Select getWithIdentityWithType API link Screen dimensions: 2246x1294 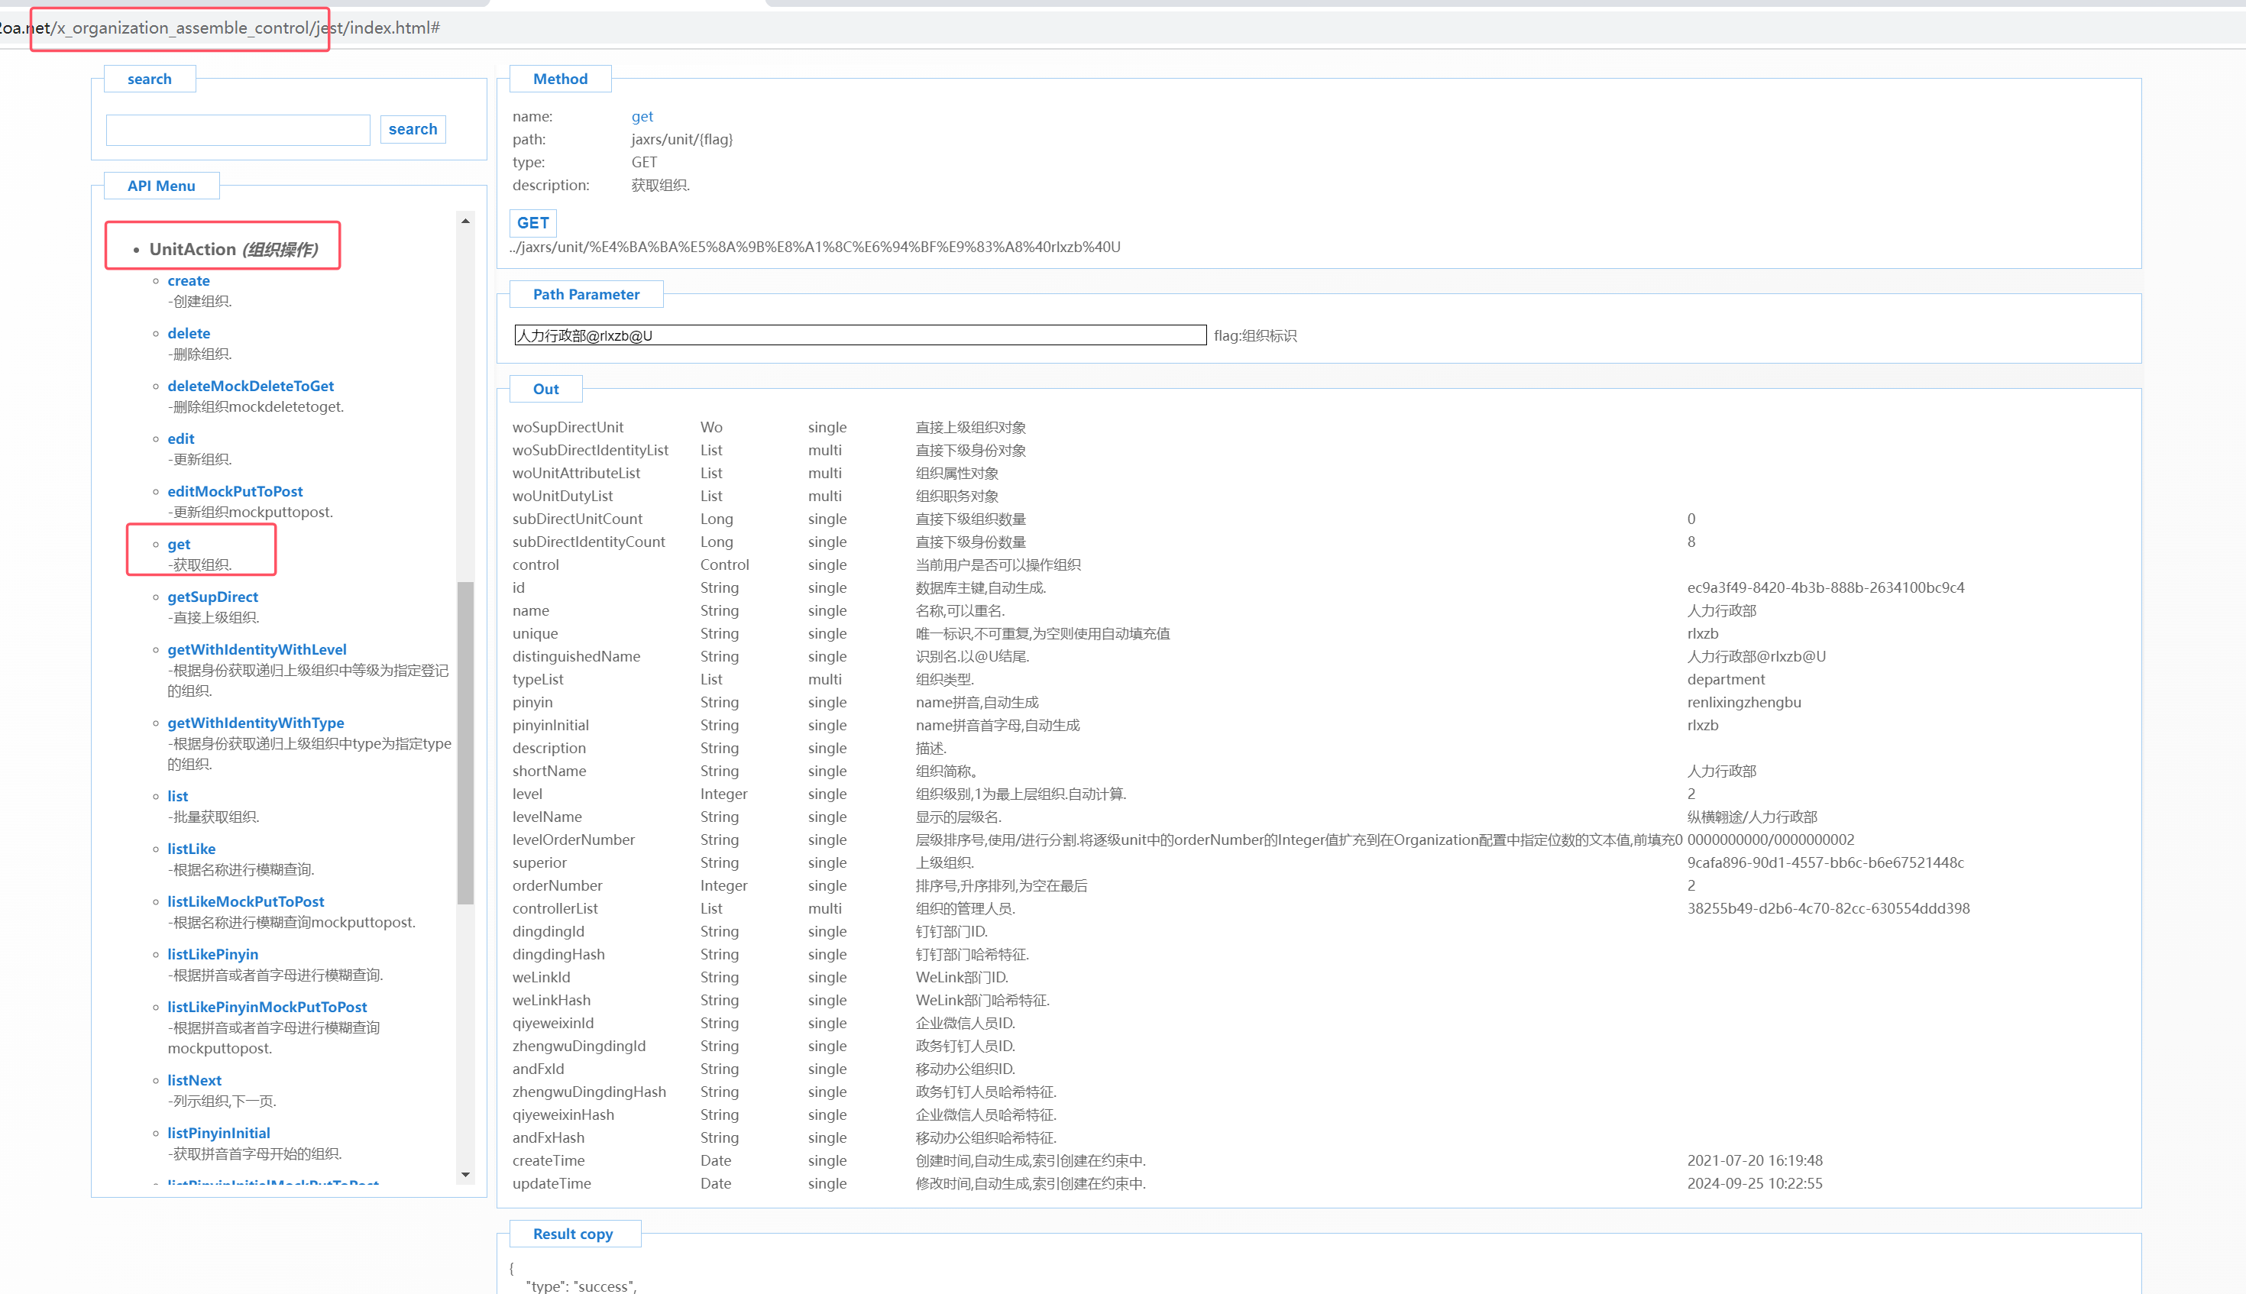[x=255, y=723]
